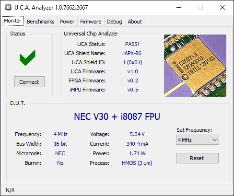Click the iAPX-86 shield name value
Viewport: 234px width, 196px height.
click(132, 53)
